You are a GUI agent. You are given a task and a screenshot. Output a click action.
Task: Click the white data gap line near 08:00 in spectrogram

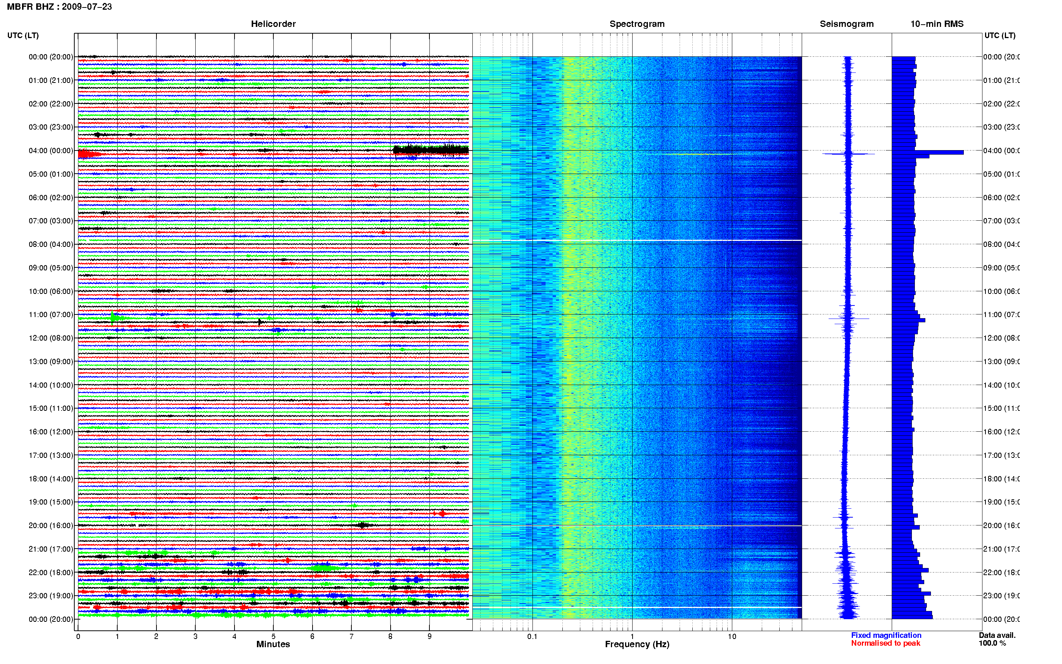(637, 240)
